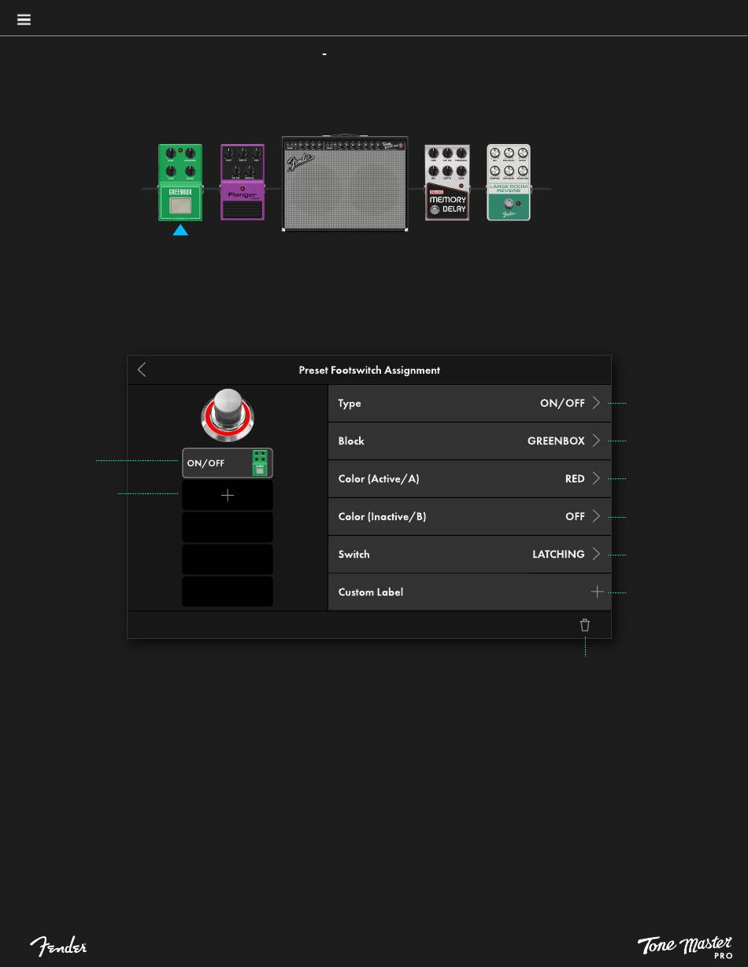Add a Custom Label with plus icon
This screenshot has width=748, height=967.
pos(597,592)
